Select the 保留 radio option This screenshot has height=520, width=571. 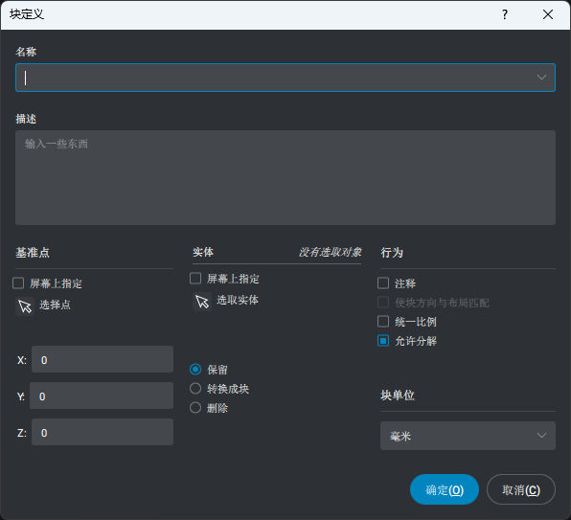click(x=195, y=370)
